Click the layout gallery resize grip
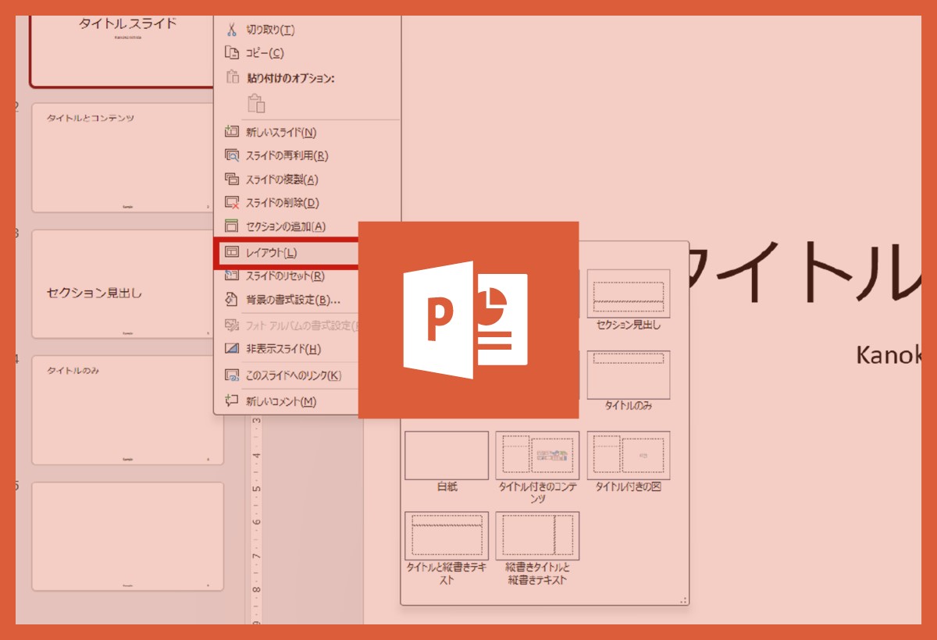This screenshot has width=937, height=640. click(x=683, y=599)
